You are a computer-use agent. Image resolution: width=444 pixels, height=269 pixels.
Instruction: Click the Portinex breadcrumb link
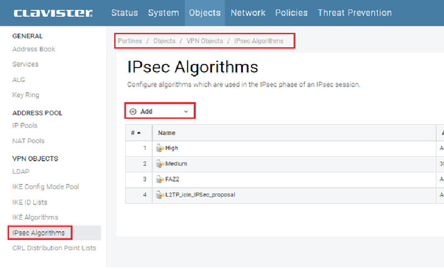129,41
